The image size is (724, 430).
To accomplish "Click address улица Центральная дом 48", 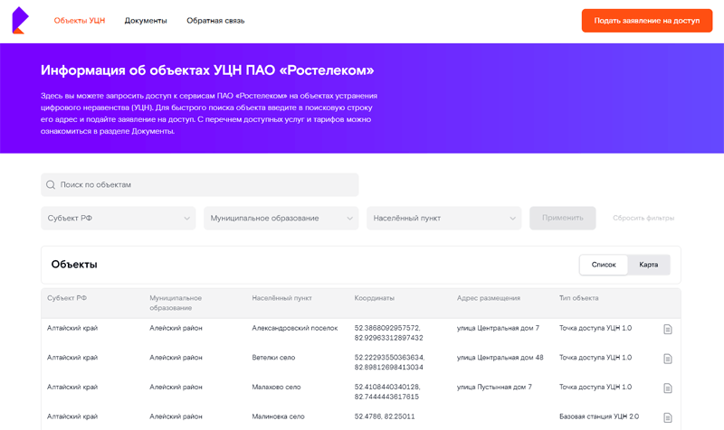I will tap(500, 358).
